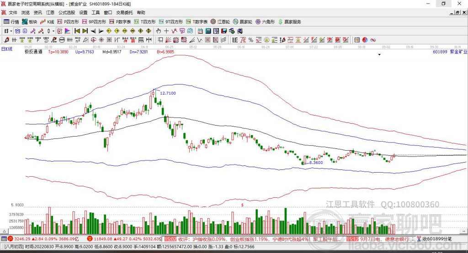The image size is (468, 253).
Task: Select the Gann fan lines icon
Action: [168, 40]
